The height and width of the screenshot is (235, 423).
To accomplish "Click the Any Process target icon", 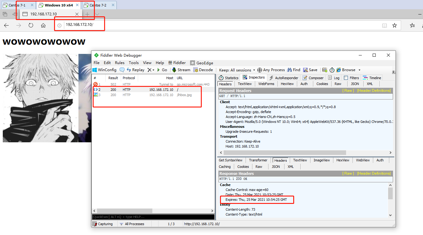I will (x=260, y=70).
